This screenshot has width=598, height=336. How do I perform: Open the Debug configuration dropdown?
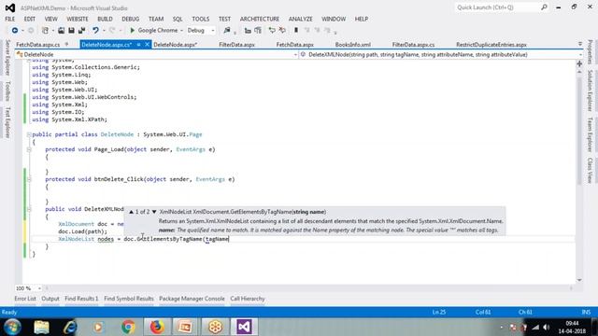pyautogui.click(x=213, y=31)
